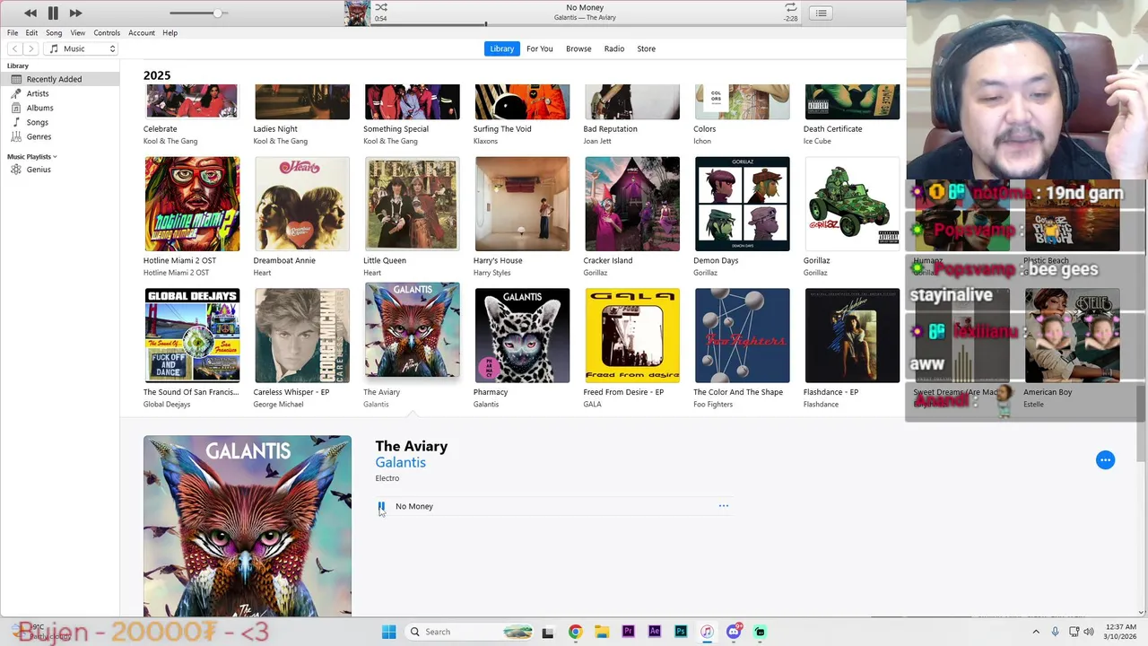Open the Harry's House album cover
Viewport: 1148px width, 646px height.
522,204
